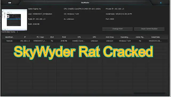Sort by IDLE column header

[x=52, y=37]
